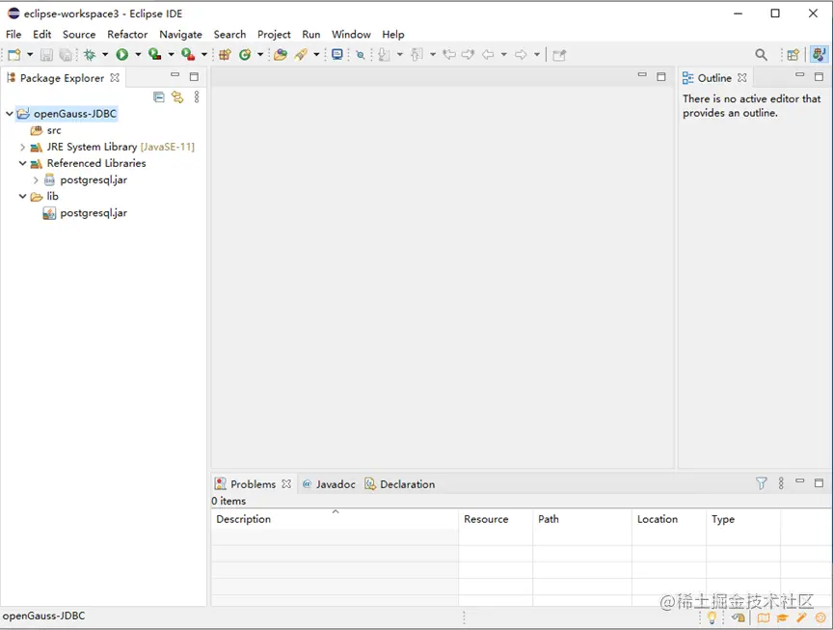Toggle the Pin Editor button
833x630 pixels.
pyautogui.click(x=559, y=55)
